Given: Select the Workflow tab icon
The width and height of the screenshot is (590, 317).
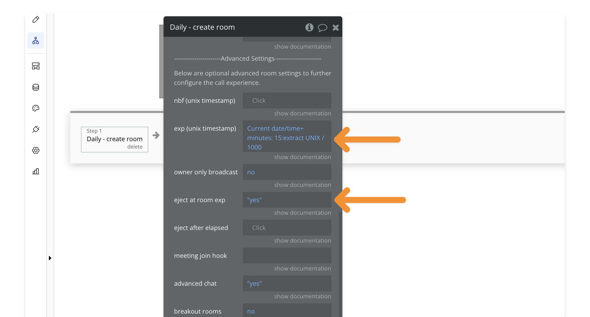Looking at the screenshot, I should (36, 40).
